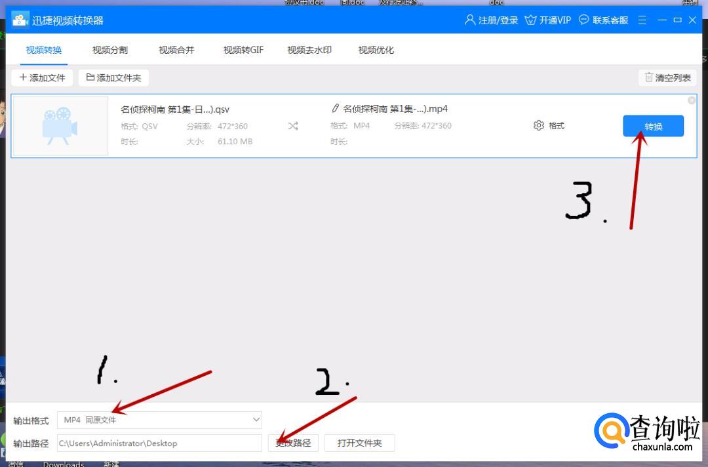Remove the file using the small X icon
The image size is (708, 467).
691,100
